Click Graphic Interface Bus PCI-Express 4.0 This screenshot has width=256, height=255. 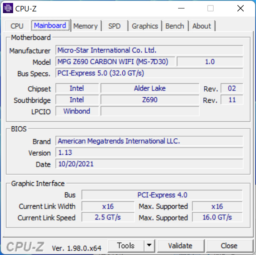[x=162, y=195]
